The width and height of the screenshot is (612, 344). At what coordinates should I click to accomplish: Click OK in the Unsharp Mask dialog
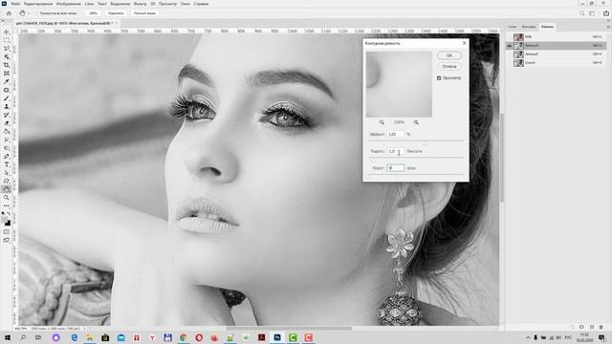[x=449, y=55]
